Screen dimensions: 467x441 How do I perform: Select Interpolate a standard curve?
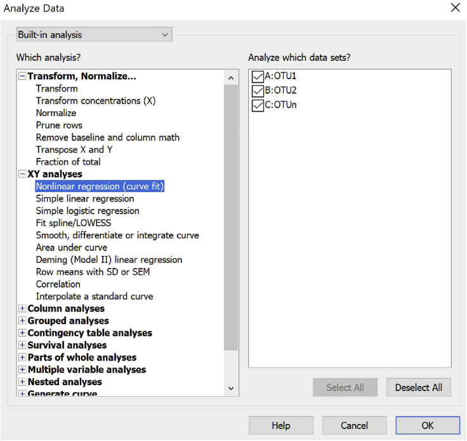pyautogui.click(x=95, y=297)
